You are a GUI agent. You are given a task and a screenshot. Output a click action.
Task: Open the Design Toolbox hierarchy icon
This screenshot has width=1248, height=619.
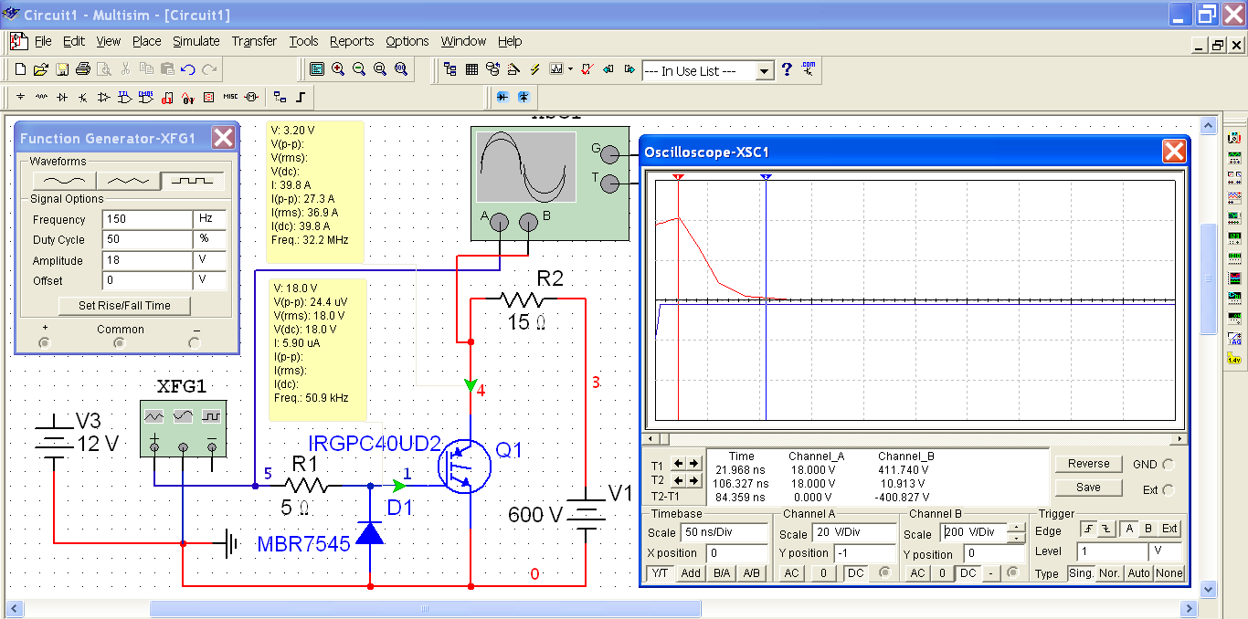click(x=450, y=69)
